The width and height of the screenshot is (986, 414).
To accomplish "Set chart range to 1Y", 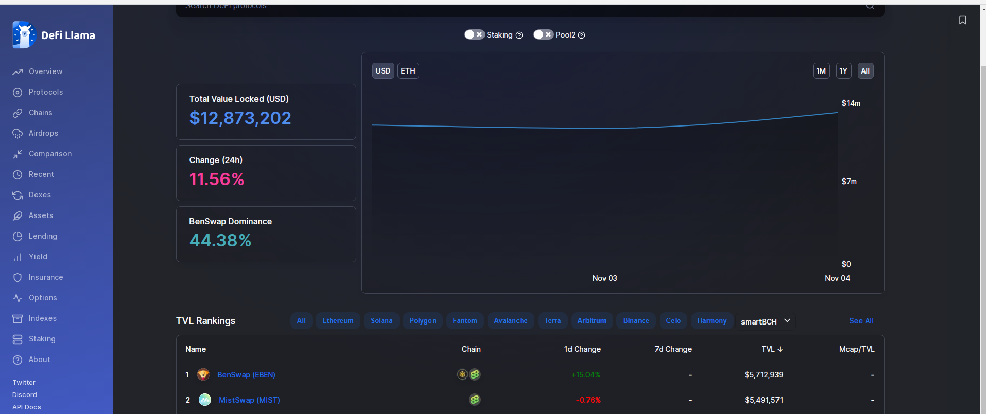I will (x=843, y=71).
